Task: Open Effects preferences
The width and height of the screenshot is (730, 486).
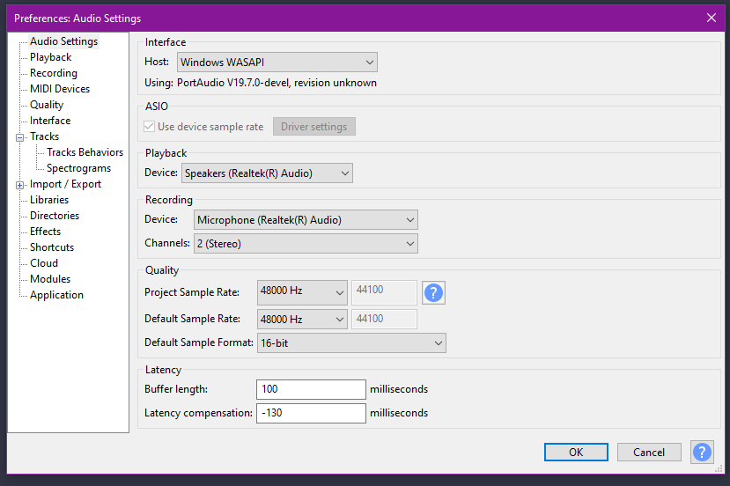Action: coord(45,232)
